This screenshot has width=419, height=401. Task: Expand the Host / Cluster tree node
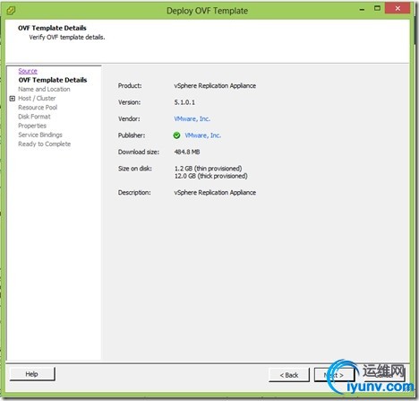coord(13,99)
